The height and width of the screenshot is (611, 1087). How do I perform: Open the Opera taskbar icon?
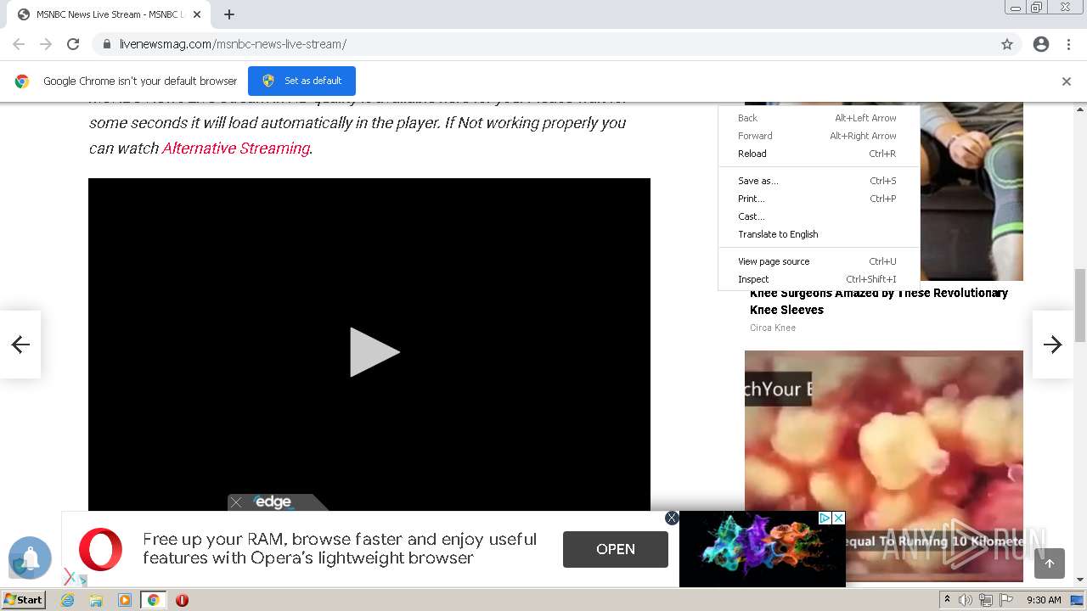[x=182, y=600]
